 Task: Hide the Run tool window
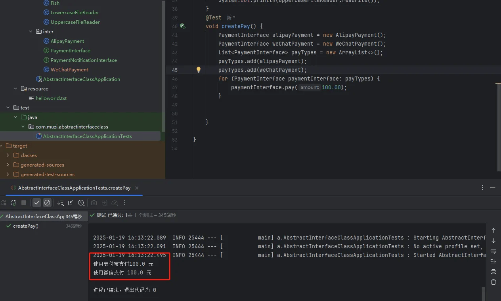pyautogui.click(x=493, y=188)
